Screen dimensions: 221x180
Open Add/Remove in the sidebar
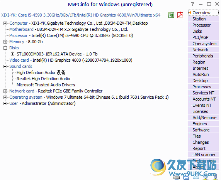[203, 118]
